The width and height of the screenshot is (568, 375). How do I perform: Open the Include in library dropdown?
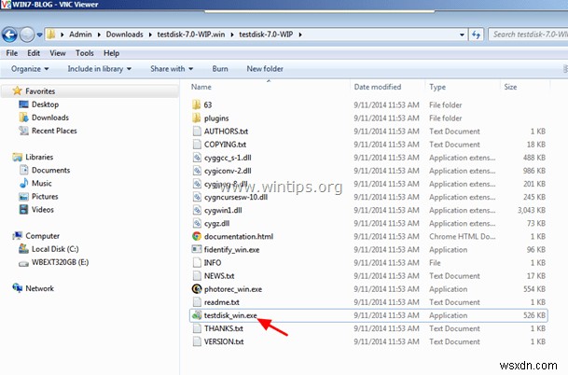99,69
